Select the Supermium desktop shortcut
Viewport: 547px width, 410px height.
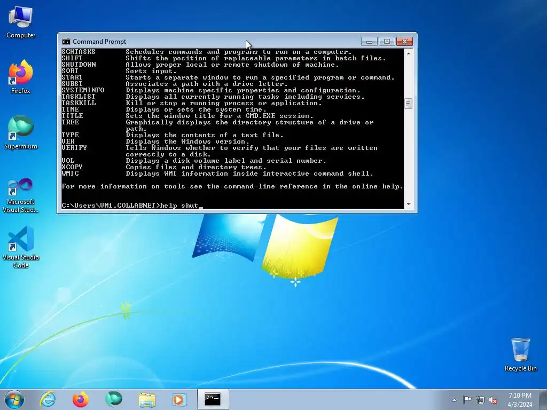pos(21,132)
